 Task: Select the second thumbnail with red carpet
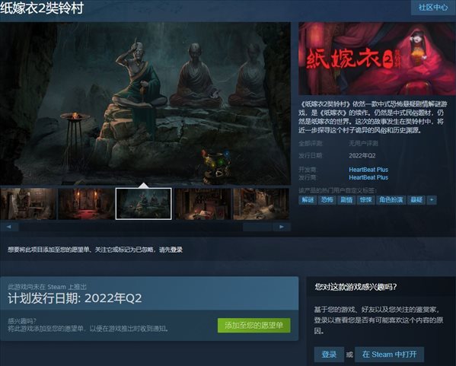86,204
